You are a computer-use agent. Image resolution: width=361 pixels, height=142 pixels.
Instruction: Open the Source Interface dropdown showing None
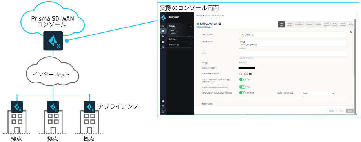coord(318,93)
